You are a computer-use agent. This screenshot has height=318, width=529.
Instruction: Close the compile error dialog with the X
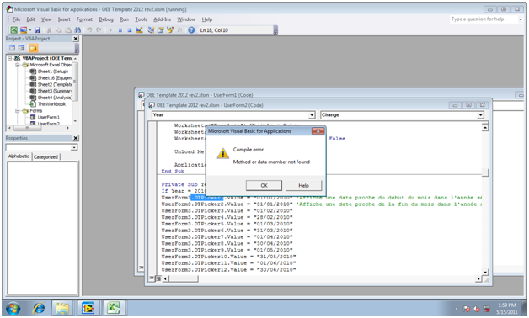[x=318, y=131]
